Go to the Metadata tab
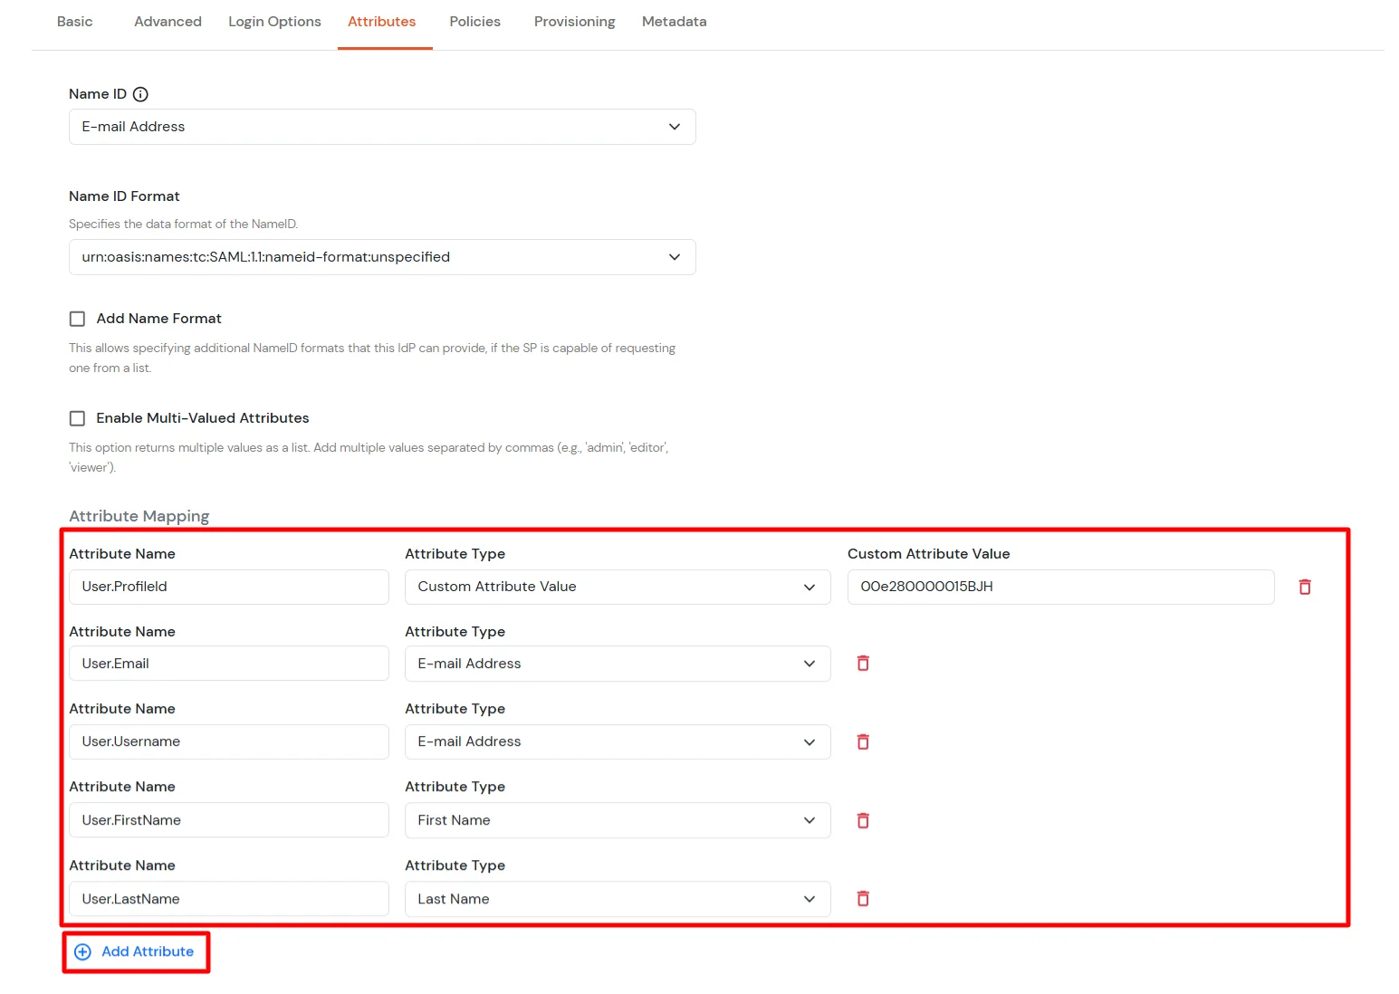Image resolution: width=1399 pixels, height=994 pixels. click(x=674, y=21)
